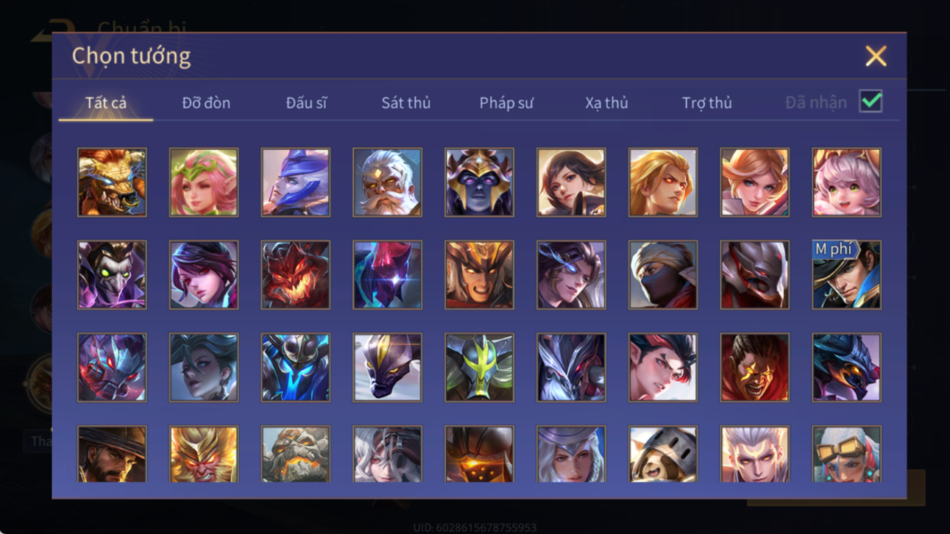This screenshot has height=534, width=950.
Task: Switch to the Trợ thủ tab
Action: tap(706, 103)
